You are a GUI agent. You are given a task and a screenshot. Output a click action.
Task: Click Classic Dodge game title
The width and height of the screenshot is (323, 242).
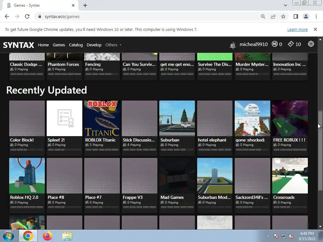[26, 64]
